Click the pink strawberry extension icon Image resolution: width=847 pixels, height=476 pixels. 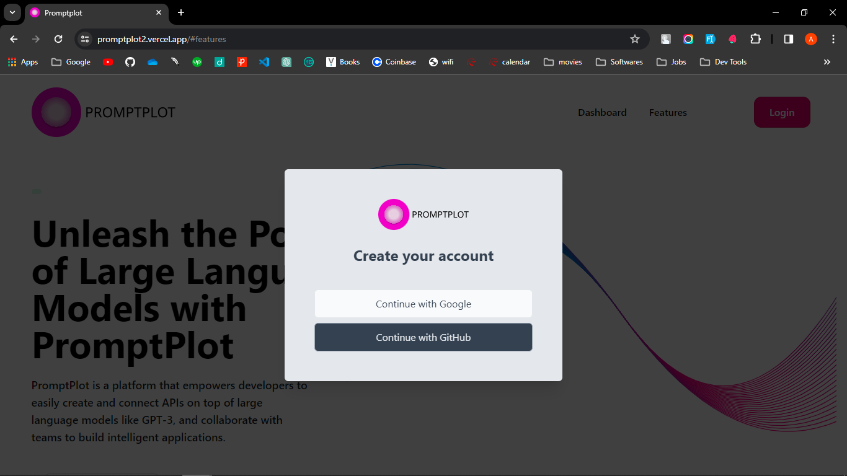coord(733,39)
